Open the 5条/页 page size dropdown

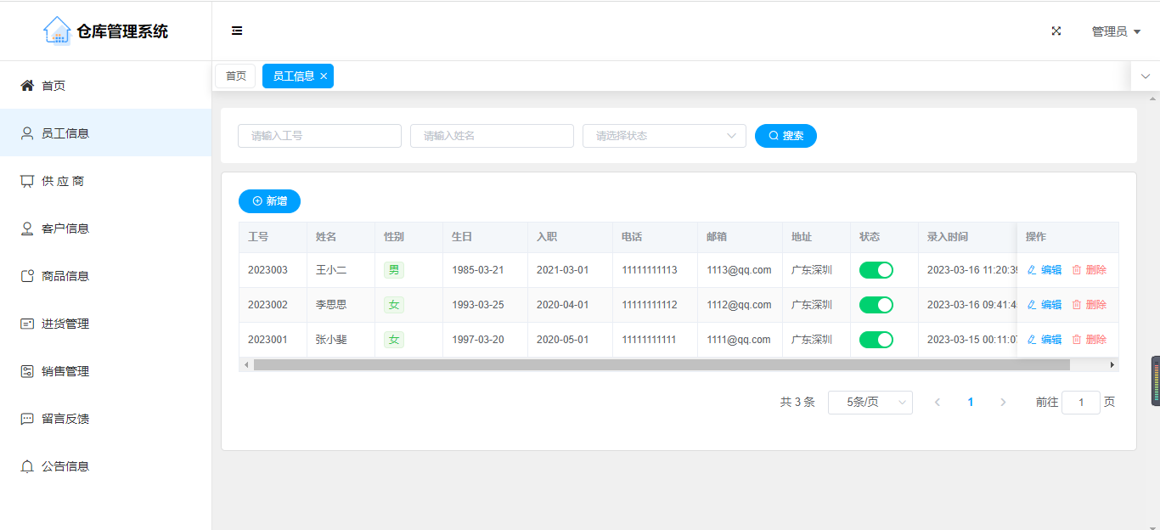click(x=870, y=403)
